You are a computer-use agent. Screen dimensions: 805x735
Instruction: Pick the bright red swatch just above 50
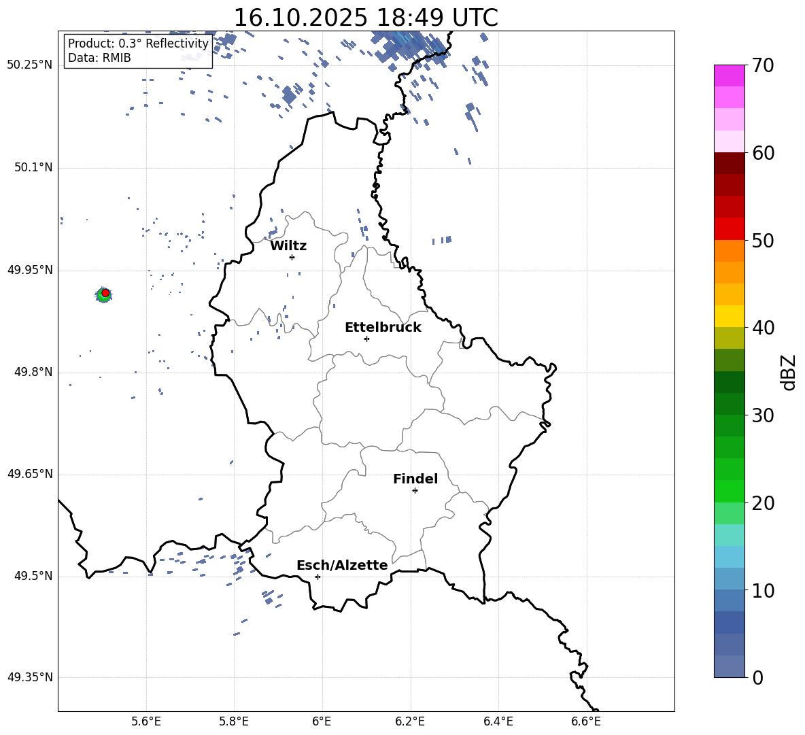pyautogui.click(x=729, y=229)
